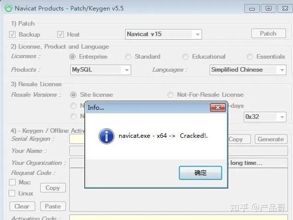Select the Site license radio button

(x=73, y=95)
